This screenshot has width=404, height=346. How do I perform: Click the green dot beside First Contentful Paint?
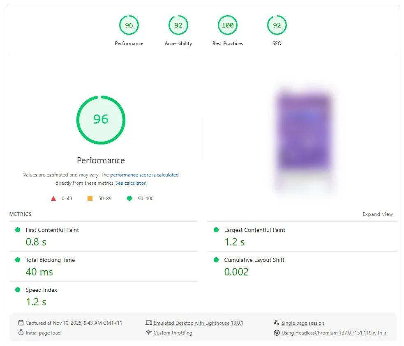[x=17, y=230]
